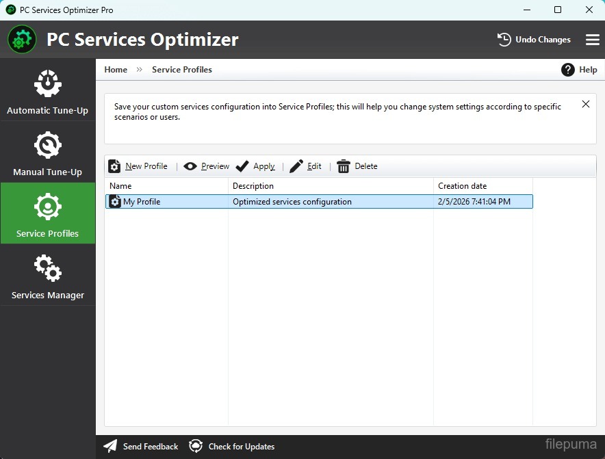Open the Automatic Tune-Up section
The width and height of the screenshot is (605, 459).
click(47, 91)
